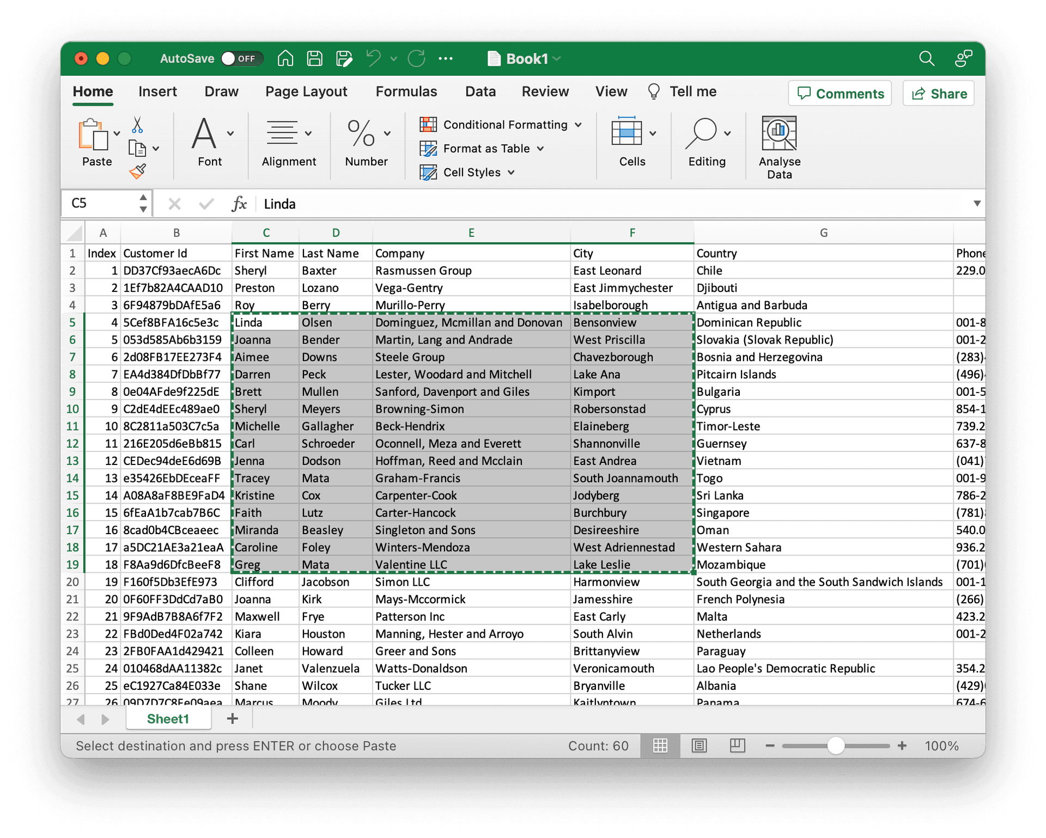Switch to Page Layout view in the status bar
The image size is (1046, 838).
[x=699, y=745]
